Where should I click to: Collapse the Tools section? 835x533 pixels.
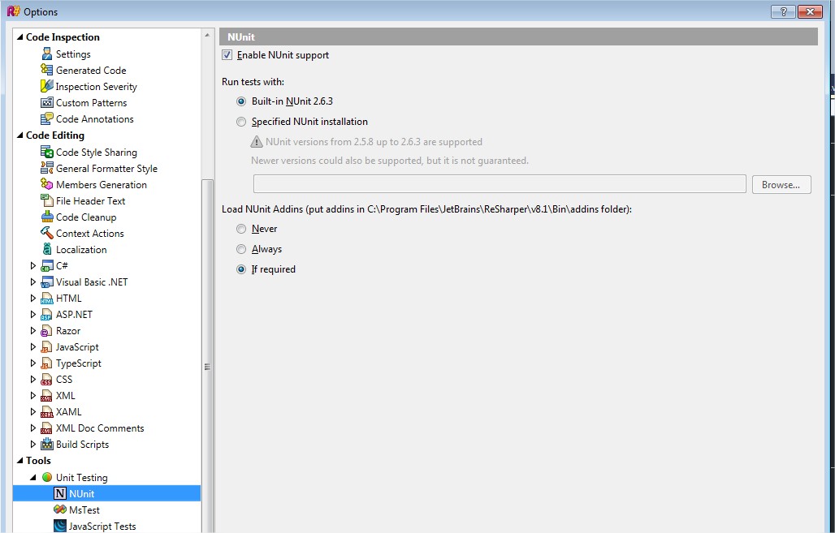[20, 461]
